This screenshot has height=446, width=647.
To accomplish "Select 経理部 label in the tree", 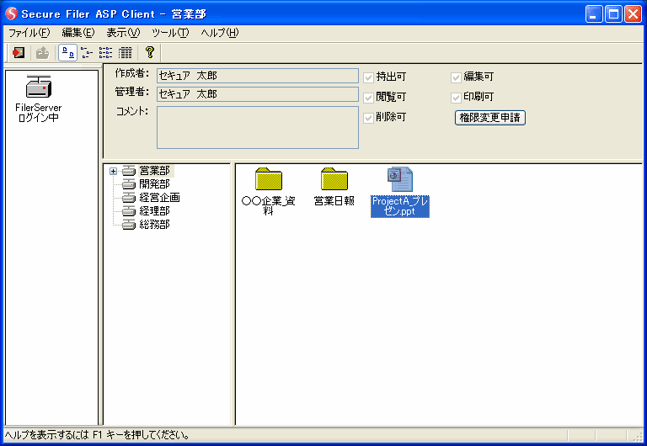I will pos(155,211).
